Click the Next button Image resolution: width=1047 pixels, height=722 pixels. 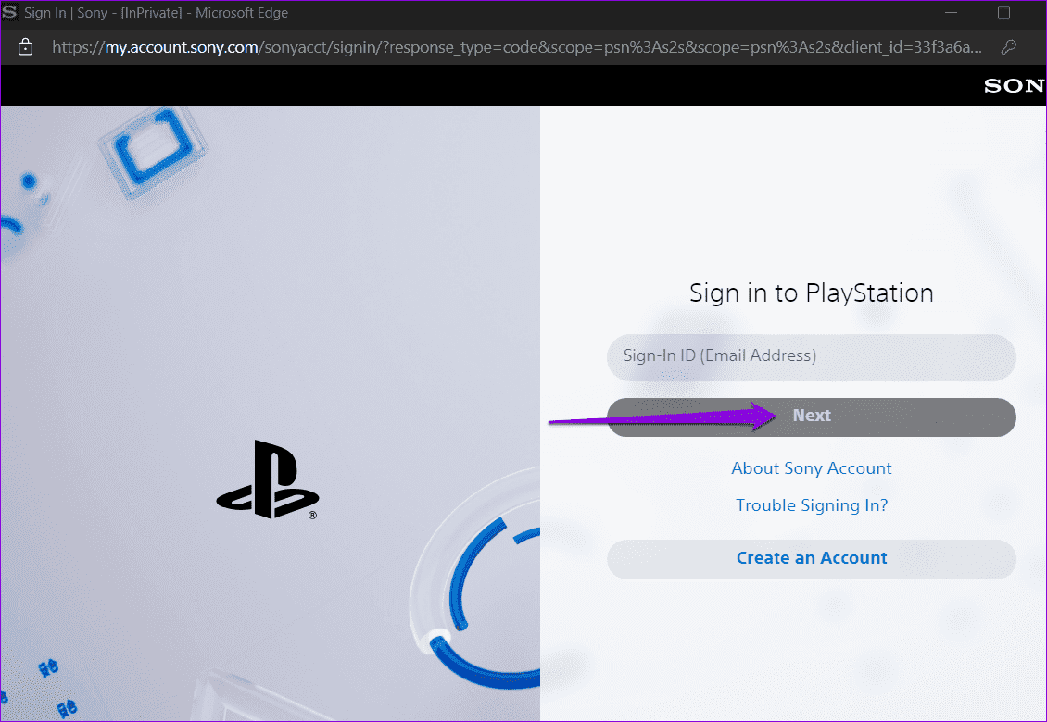pos(812,417)
